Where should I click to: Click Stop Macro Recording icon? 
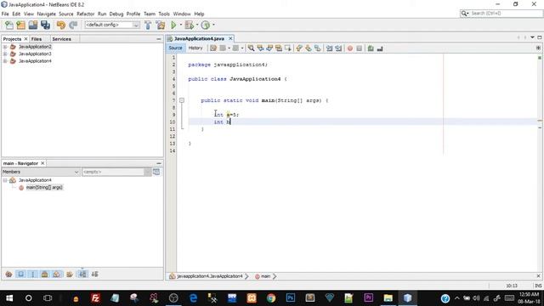coord(359,48)
